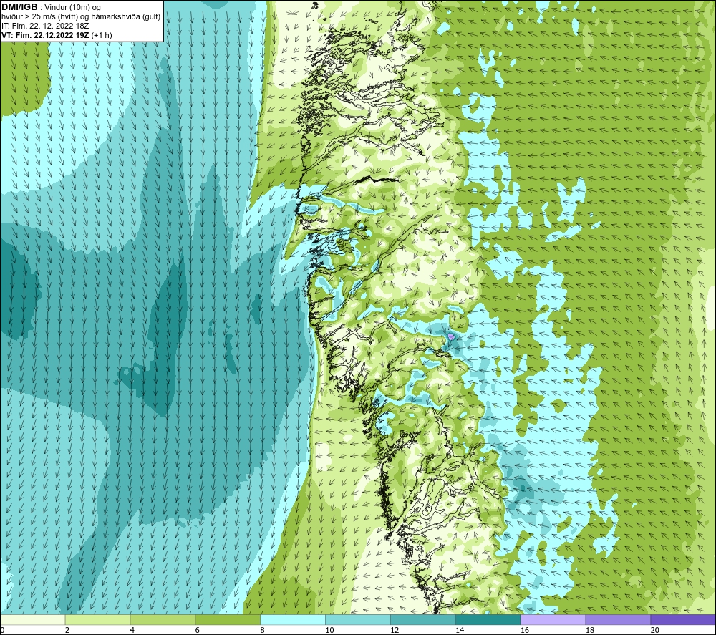Click the legend scale label 6
Screen dimensions: 716x635
click(x=198, y=630)
